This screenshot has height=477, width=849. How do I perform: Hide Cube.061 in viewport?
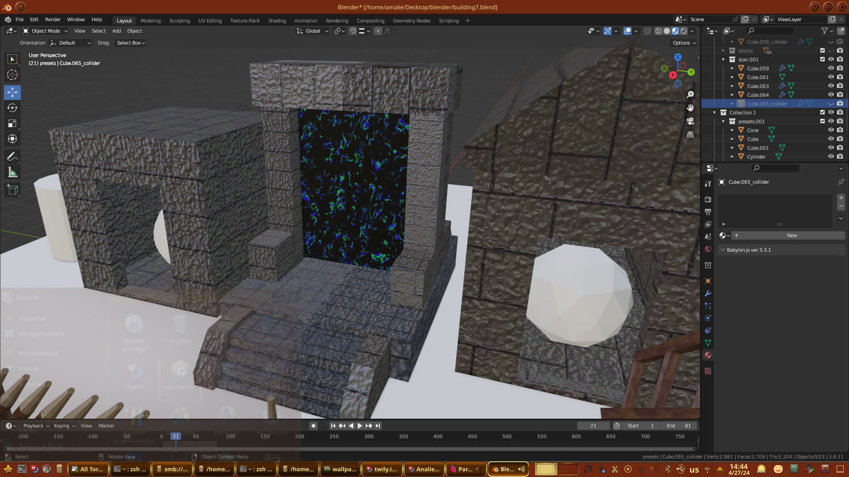coord(831,77)
